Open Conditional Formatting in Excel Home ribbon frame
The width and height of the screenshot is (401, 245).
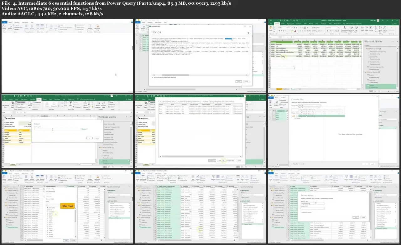tap(344, 29)
